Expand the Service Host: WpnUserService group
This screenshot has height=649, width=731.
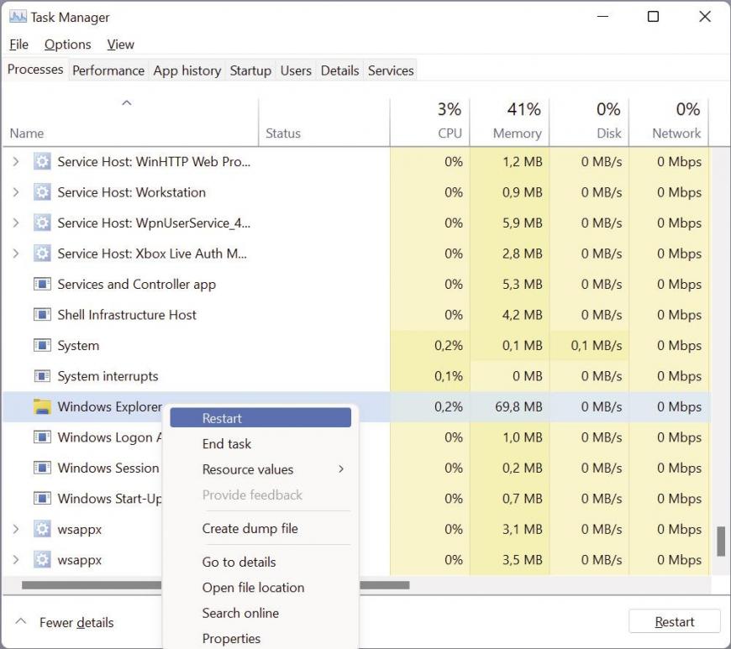tap(16, 223)
